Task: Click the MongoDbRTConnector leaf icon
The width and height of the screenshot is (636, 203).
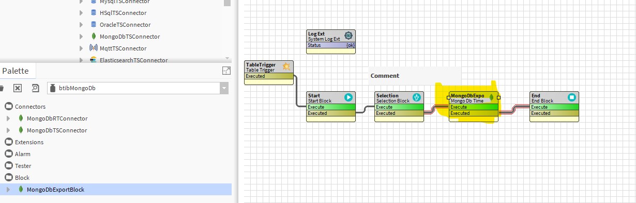Action: pyautogui.click(x=20, y=119)
